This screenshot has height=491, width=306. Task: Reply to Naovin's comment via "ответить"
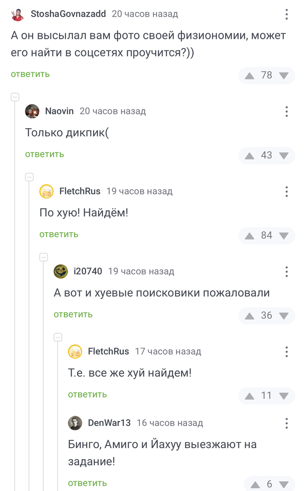45,154
